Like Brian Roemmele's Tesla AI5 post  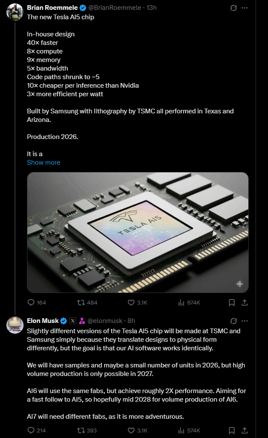(x=131, y=302)
